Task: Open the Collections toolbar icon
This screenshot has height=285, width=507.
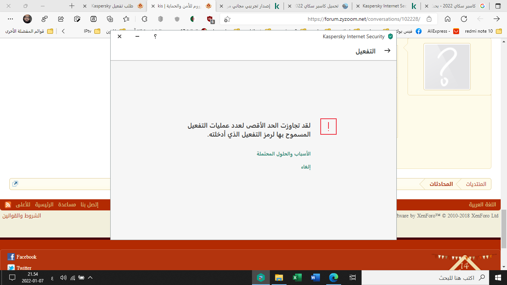Action: [110, 19]
